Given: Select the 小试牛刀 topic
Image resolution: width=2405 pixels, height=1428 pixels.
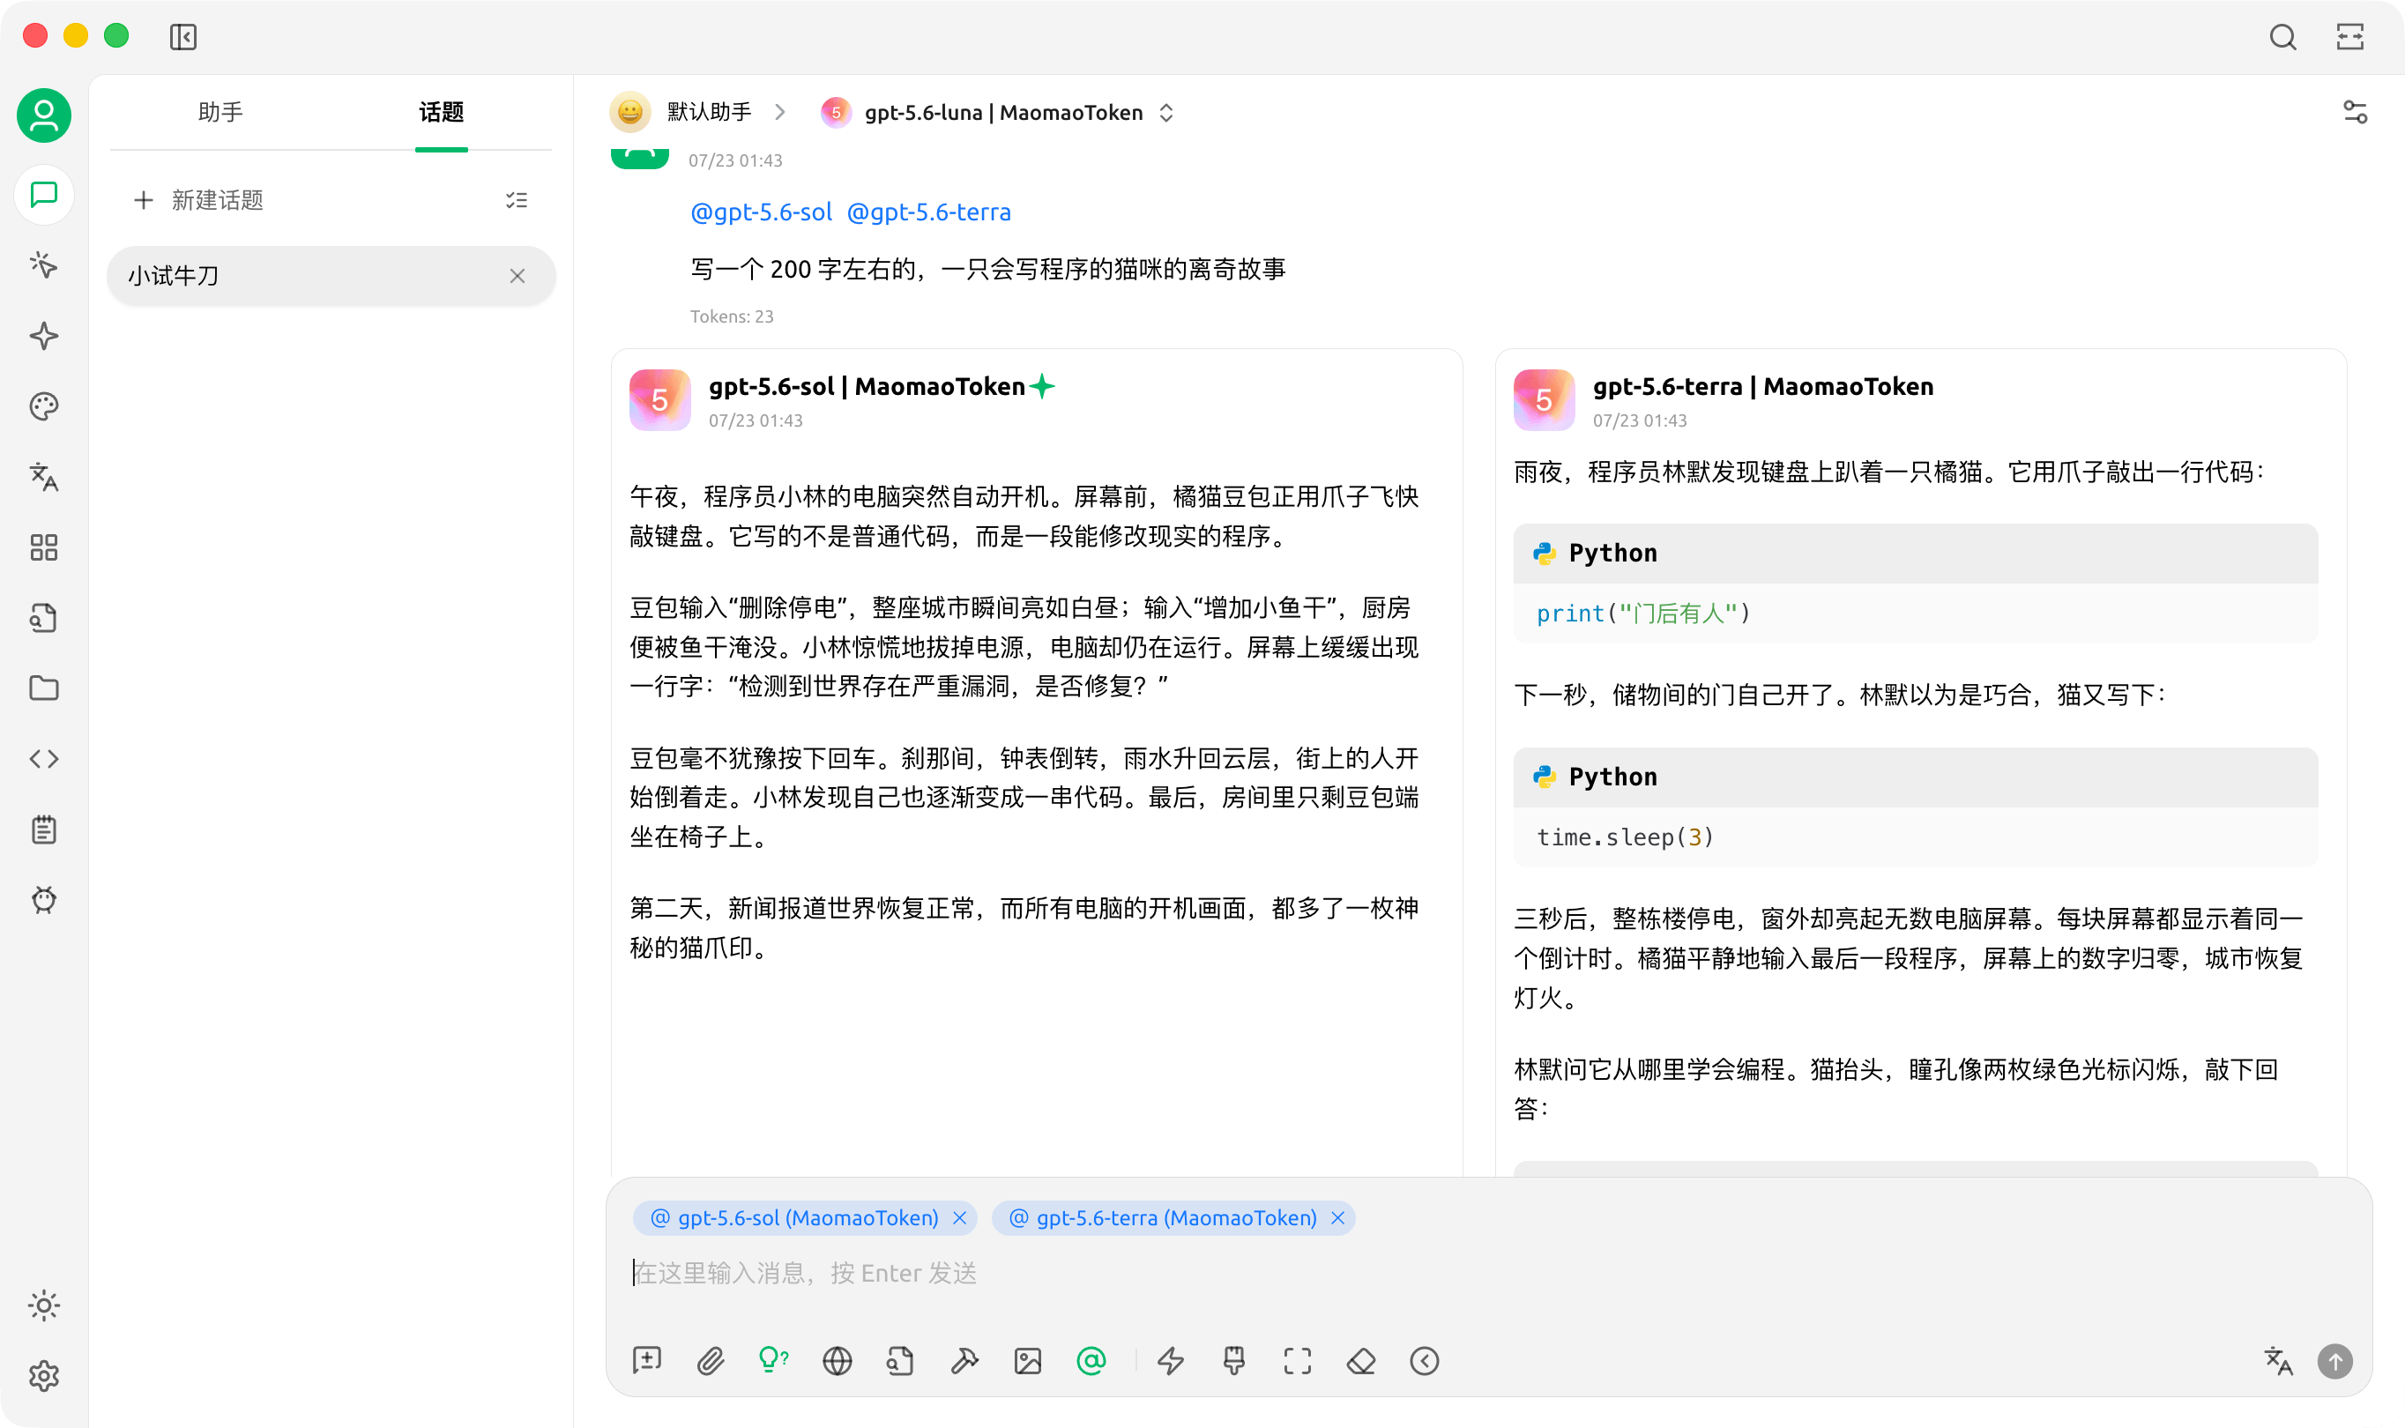Looking at the screenshot, I should click(x=331, y=276).
